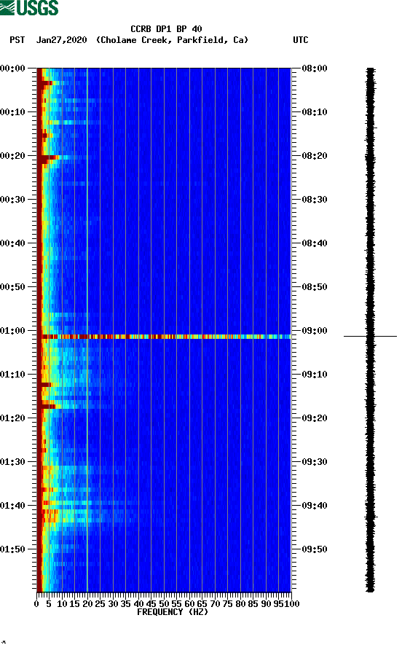Click the 'FREQUENCY (HZ)' axis label

(x=173, y=612)
